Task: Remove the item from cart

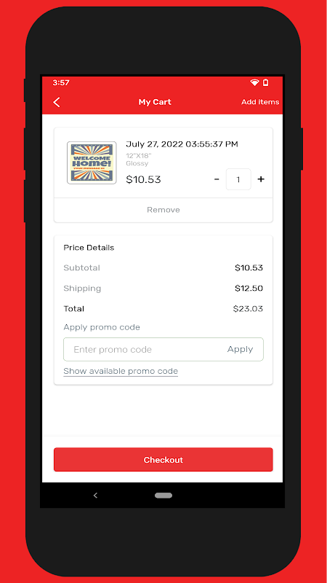Action: [x=163, y=210]
